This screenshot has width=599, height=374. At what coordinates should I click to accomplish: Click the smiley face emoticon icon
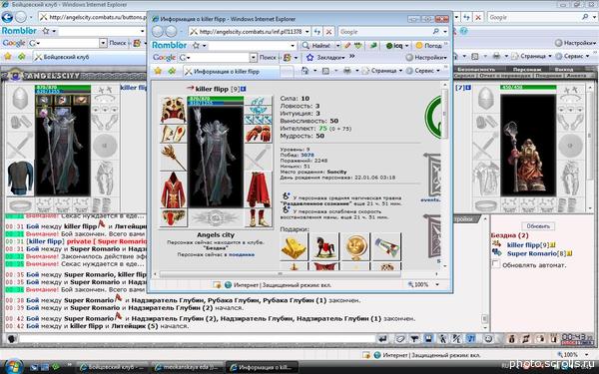point(488,338)
